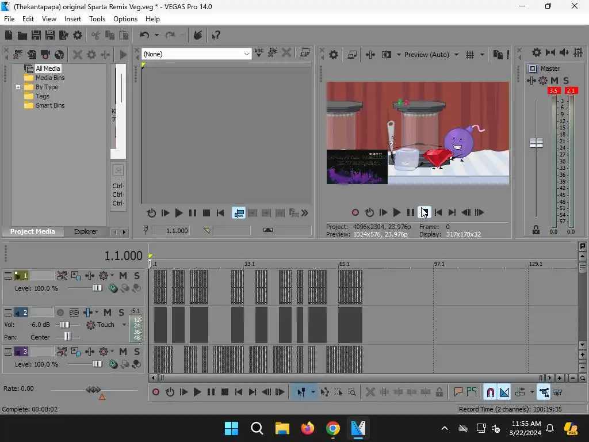Mute video track 3
This screenshot has height=442, width=589.
(x=123, y=352)
